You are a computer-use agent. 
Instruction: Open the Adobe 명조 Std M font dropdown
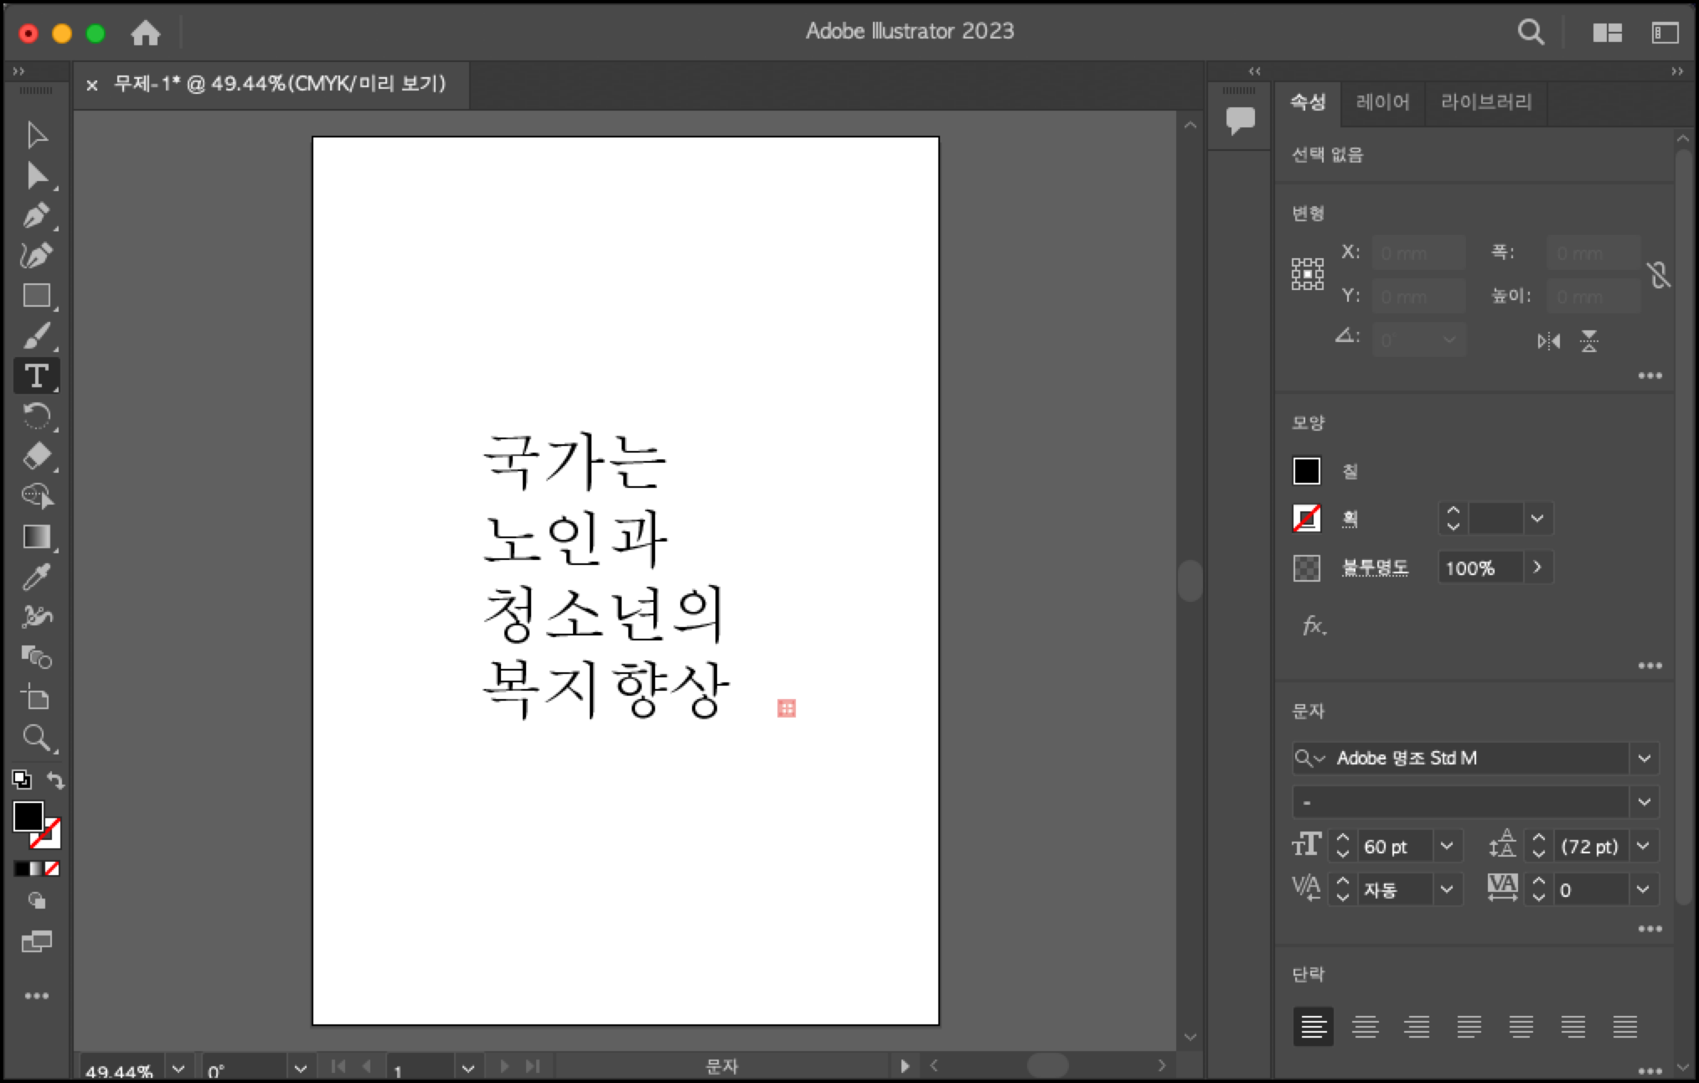coord(1645,759)
